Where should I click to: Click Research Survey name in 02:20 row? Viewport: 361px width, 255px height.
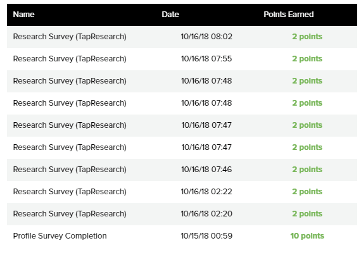(x=70, y=214)
